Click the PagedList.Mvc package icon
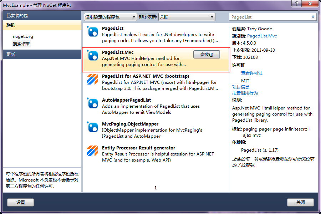This screenshot has width=321, height=214. [92, 56]
